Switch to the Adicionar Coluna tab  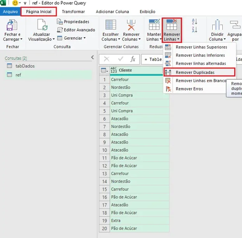click(x=112, y=12)
